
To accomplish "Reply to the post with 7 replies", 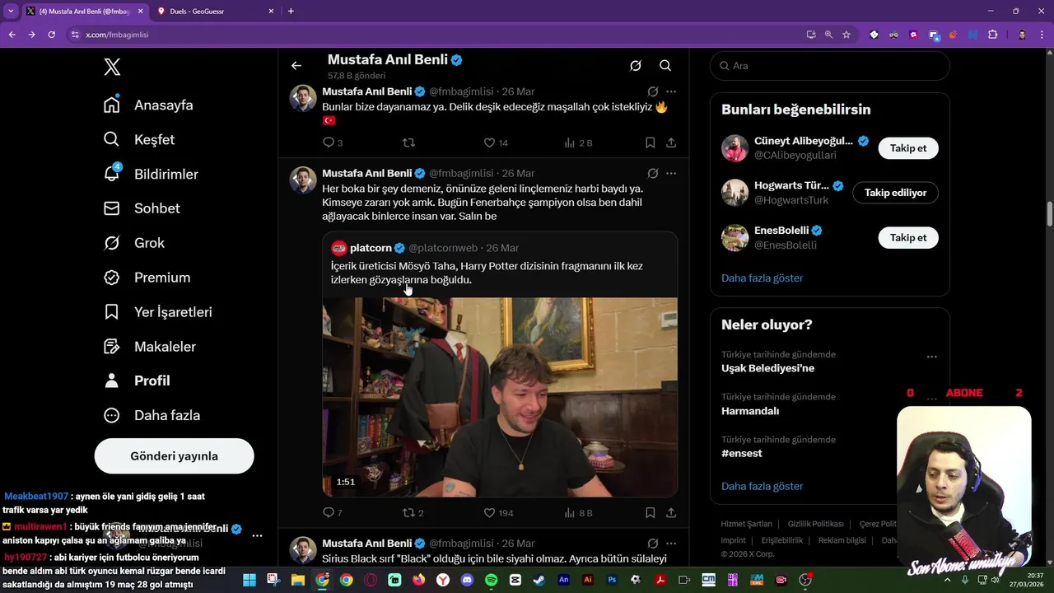I will (x=333, y=512).
